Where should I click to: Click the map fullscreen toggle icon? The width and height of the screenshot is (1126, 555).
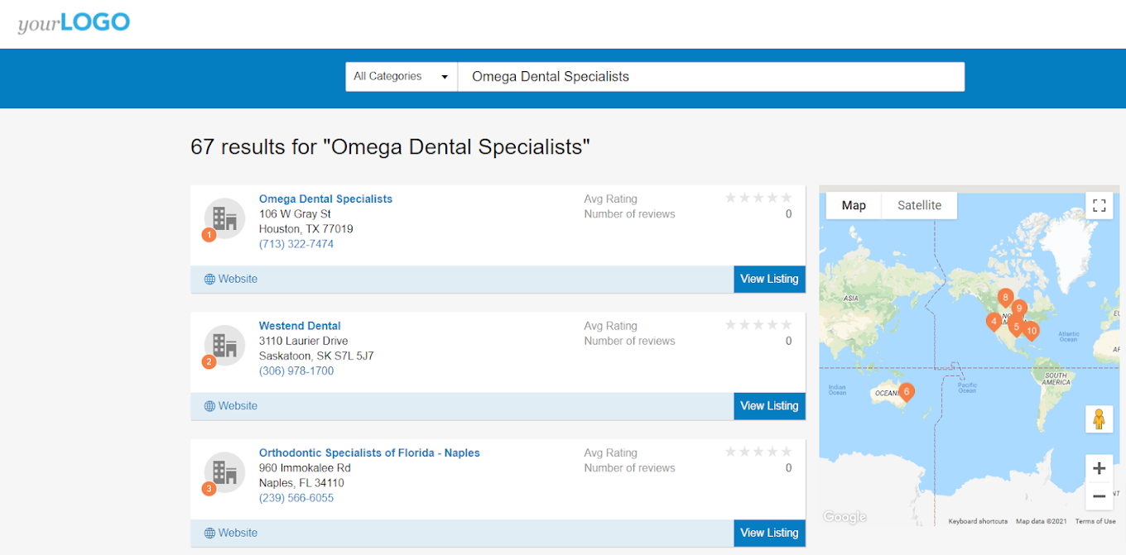coord(1099,206)
